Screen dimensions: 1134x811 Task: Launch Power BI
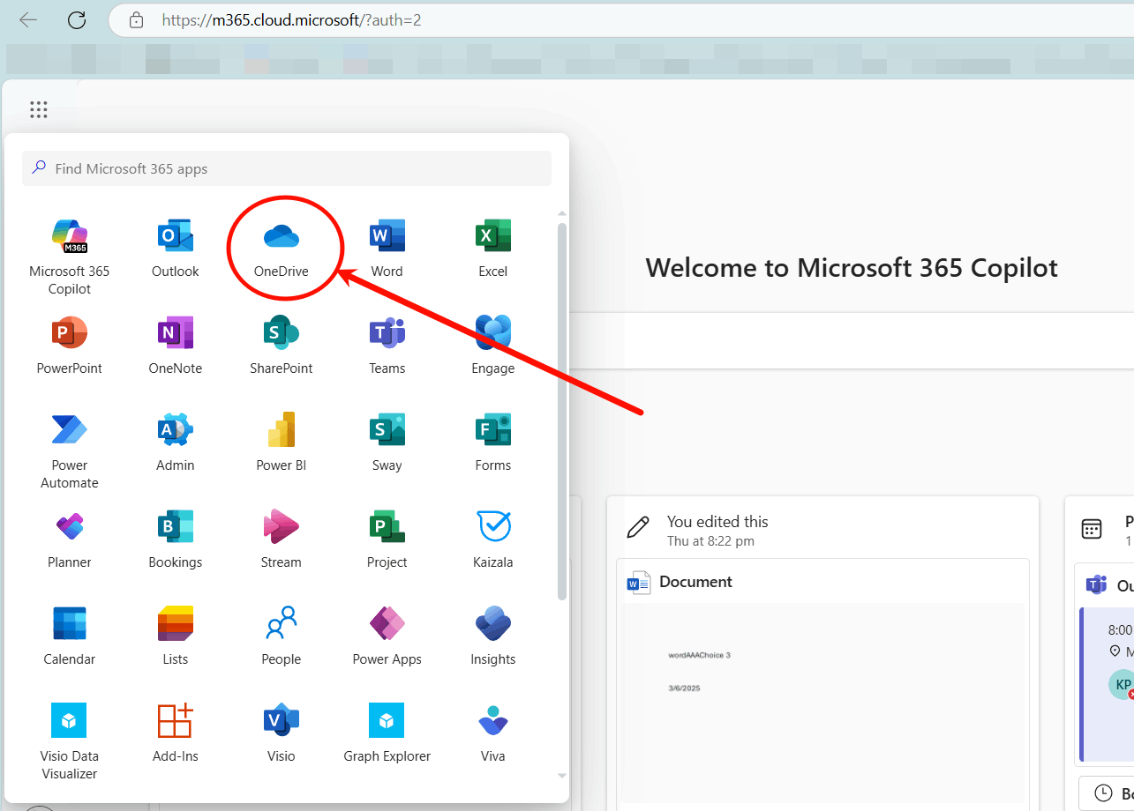pos(282,441)
